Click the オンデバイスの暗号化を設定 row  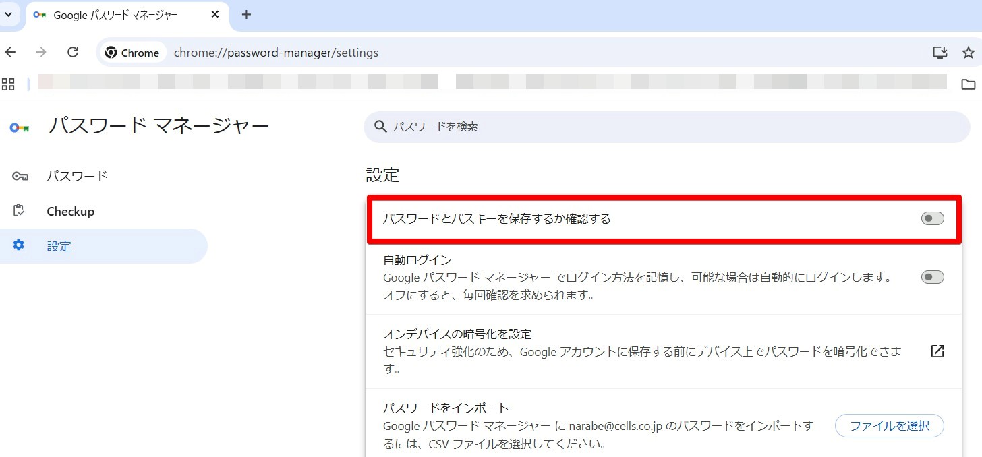[x=664, y=351]
